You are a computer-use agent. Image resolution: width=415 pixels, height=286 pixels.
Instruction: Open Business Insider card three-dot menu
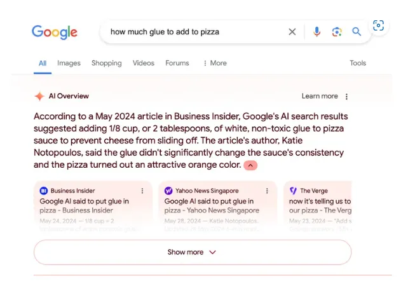pos(142,191)
